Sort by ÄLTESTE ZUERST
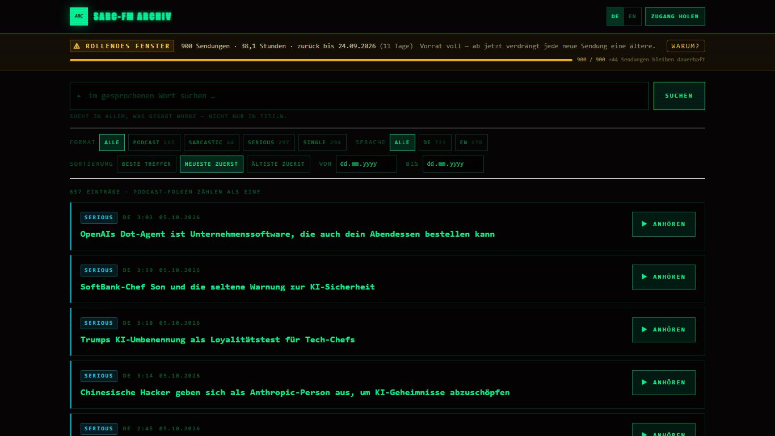 point(279,164)
